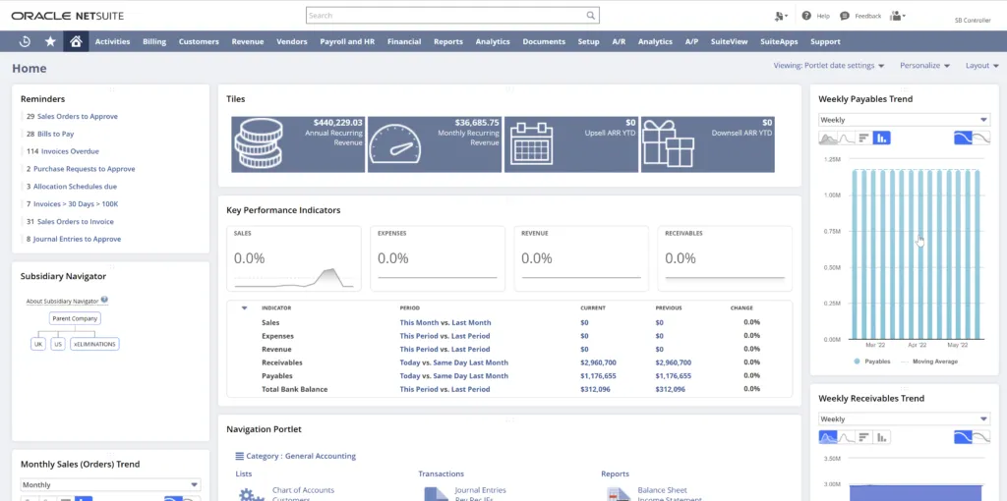Image resolution: width=1007 pixels, height=501 pixels.
Task: Collapse the KPI table indicator arrow
Action: coord(244,307)
